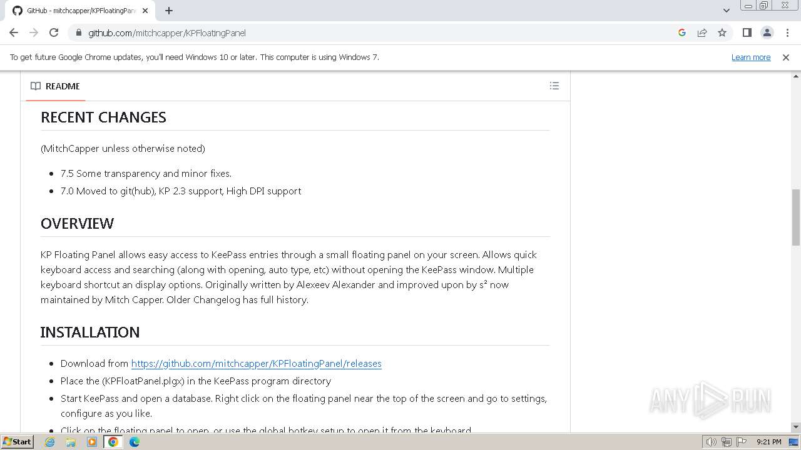801x450 pixels.
Task: Dismiss the Chrome update notification bar
Action: click(786, 57)
